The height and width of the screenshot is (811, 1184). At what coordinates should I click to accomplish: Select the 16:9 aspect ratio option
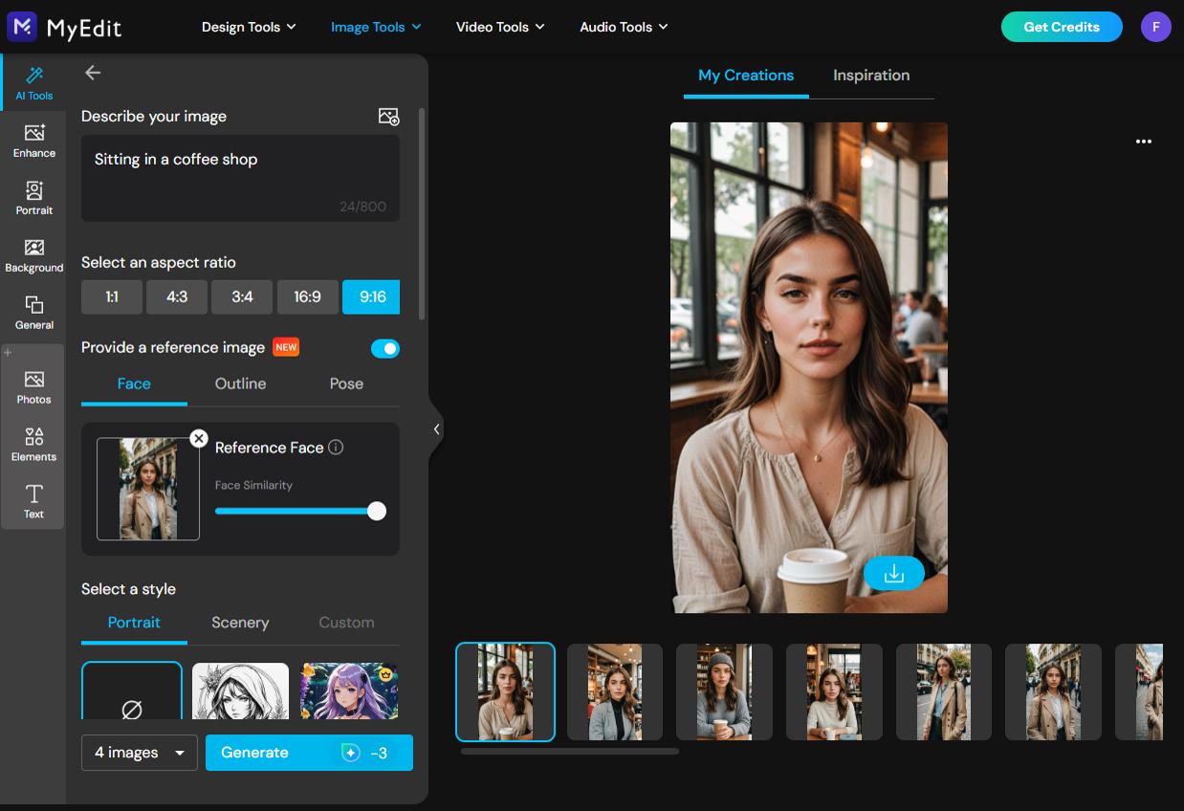coord(307,296)
